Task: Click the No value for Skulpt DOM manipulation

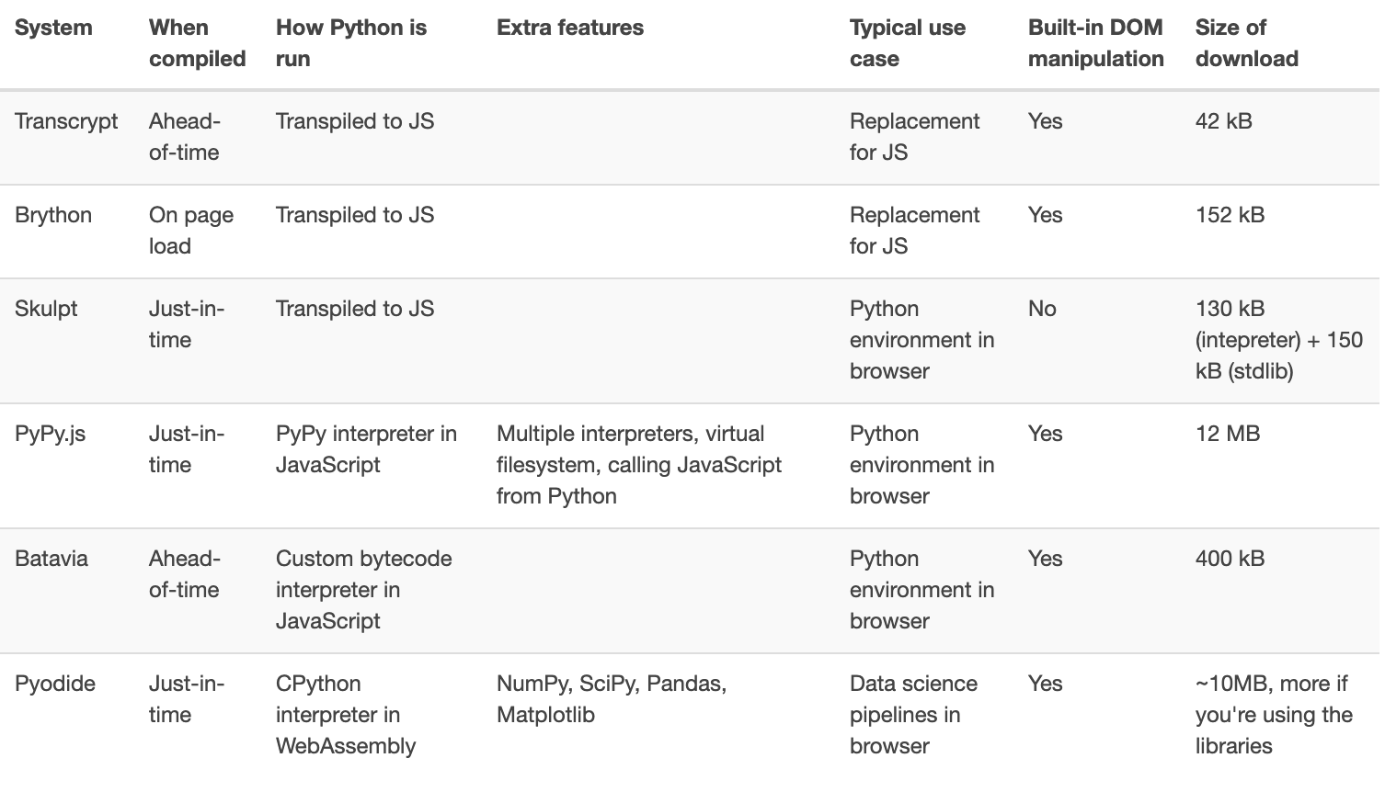Action: [x=1042, y=309]
